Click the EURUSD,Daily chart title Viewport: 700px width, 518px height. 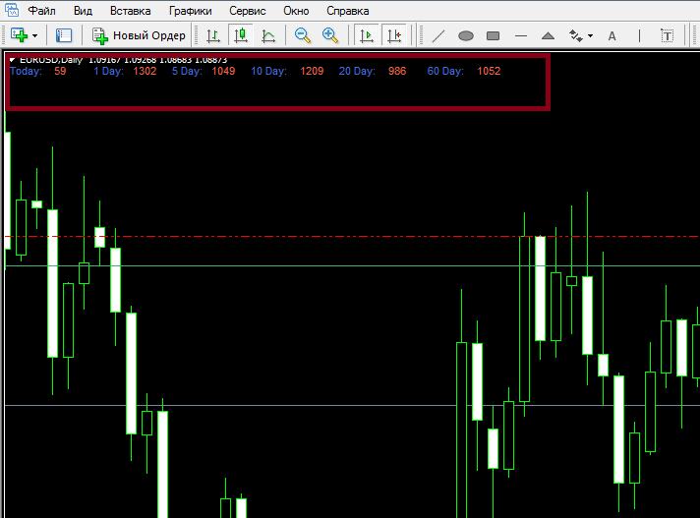(x=51, y=59)
